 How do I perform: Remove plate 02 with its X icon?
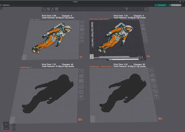142,22
